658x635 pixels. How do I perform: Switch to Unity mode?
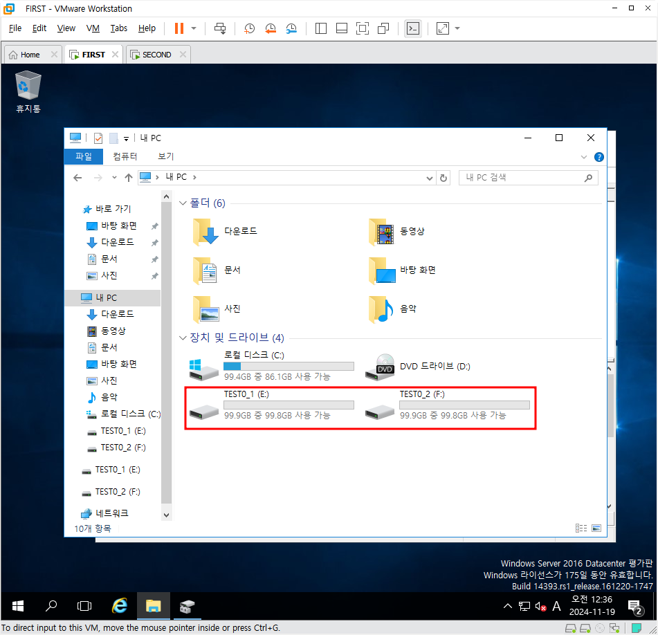383,28
